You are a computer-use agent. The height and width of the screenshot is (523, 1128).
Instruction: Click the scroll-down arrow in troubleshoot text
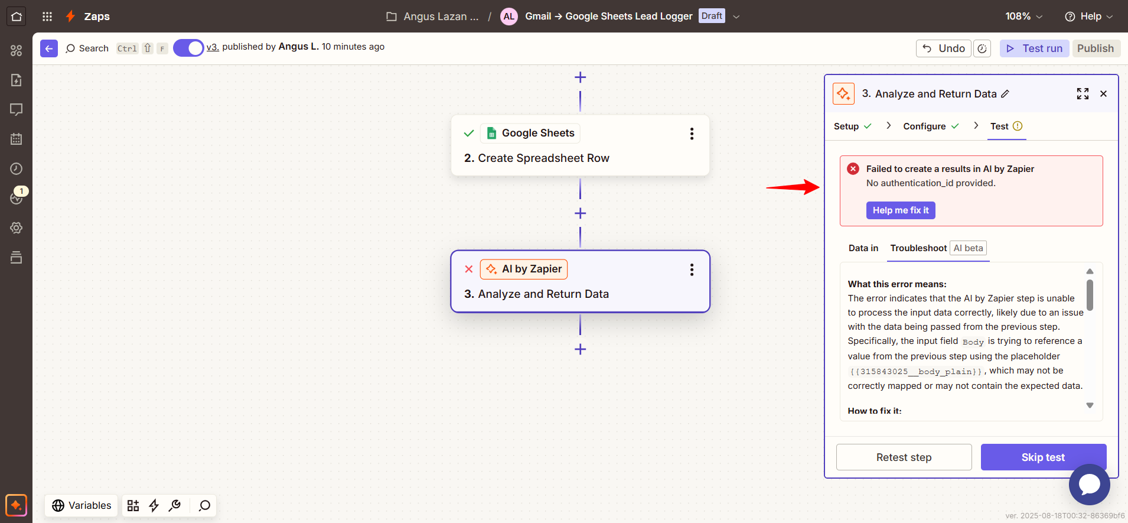point(1090,405)
